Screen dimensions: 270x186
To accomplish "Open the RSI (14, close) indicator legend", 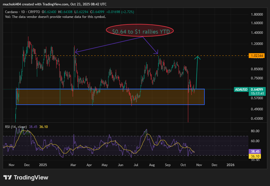I will point(16,127).
